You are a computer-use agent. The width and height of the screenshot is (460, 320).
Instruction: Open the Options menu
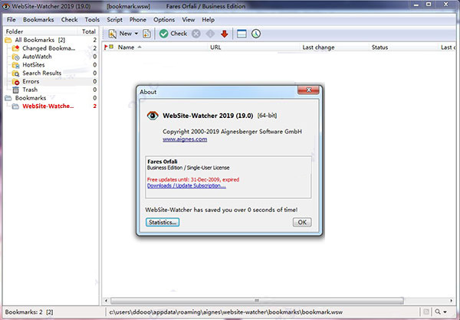pos(164,20)
